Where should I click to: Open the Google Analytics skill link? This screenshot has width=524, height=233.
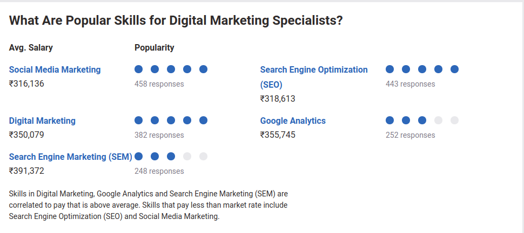293,121
